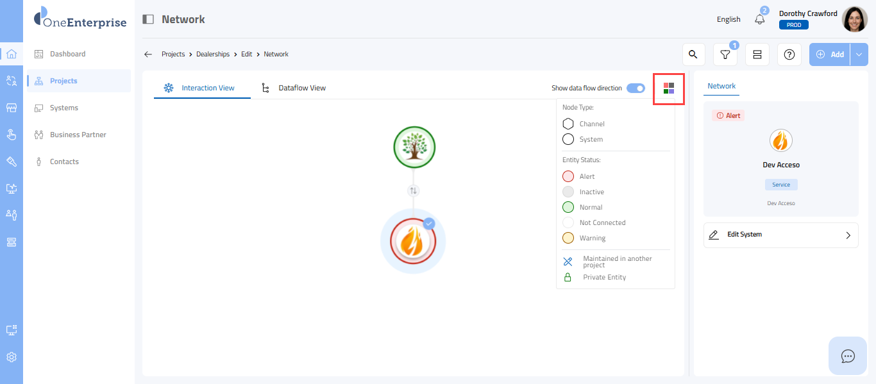The image size is (876, 384).
Task: Collapse the sidebar panel icon
Action: 148,19
